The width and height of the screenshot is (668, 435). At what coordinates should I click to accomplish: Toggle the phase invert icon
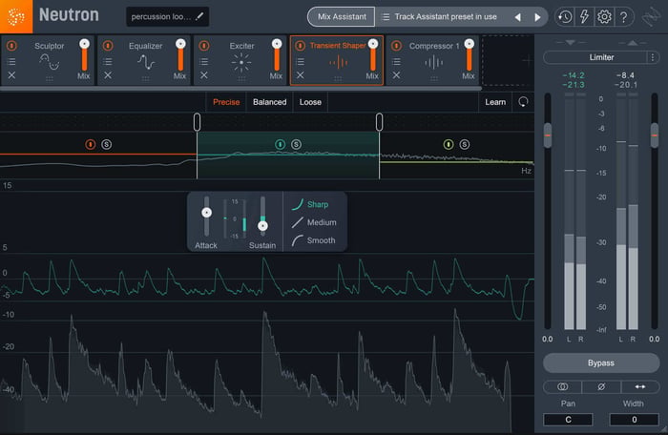(x=601, y=387)
